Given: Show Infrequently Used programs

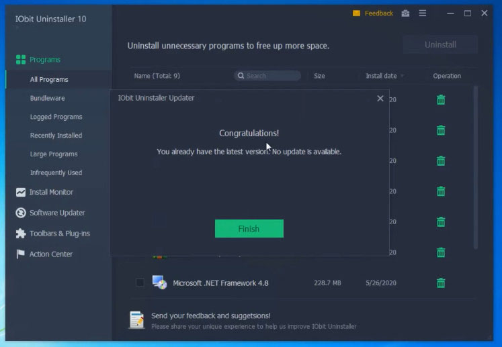Looking at the screenshot, I should coord(56,172).
